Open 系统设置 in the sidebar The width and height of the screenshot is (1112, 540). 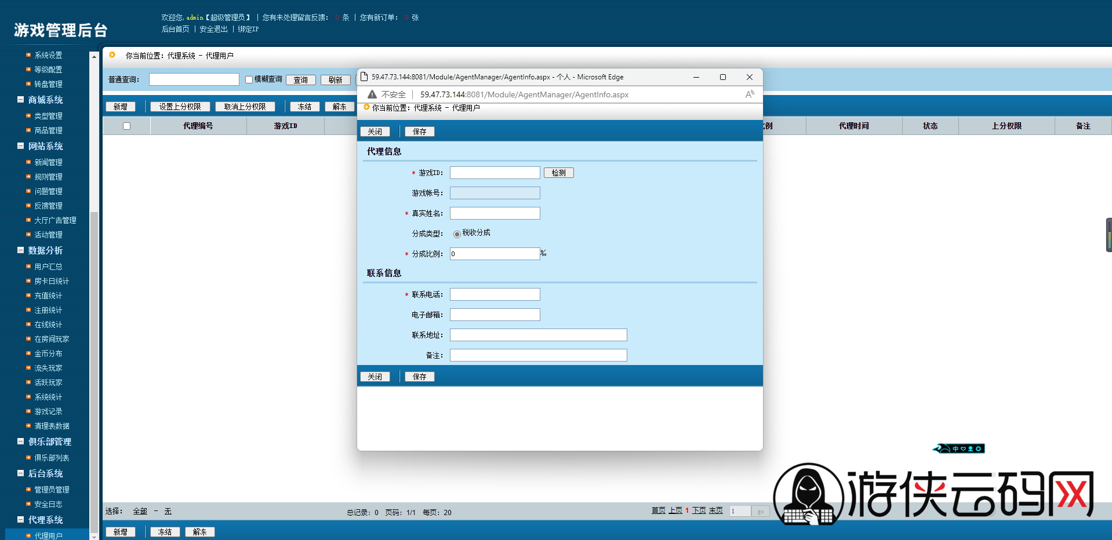[48, 55]
